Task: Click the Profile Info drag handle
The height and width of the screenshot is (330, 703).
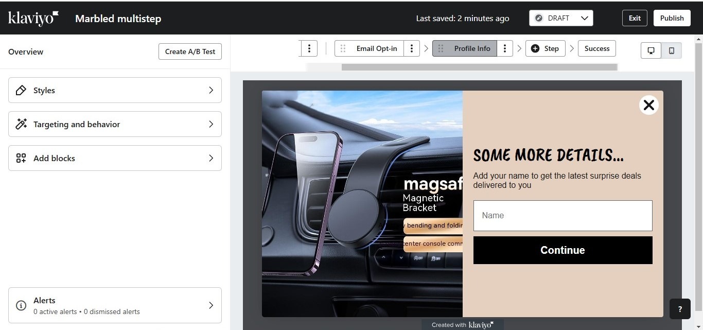Action: (x=441, y=48)
